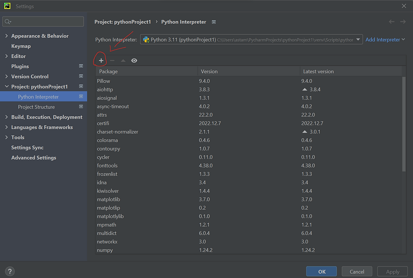Viewport: 413px width, 278px height.
Task: Click the icon beside Python Interpreter sidebar item
Action: coord(81,96)
